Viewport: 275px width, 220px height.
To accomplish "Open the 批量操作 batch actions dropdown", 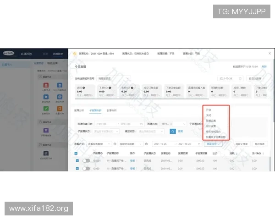I will [x=213, y=144].
